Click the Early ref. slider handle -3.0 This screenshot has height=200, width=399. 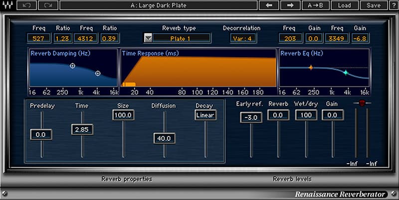click(x=251, y=117)
